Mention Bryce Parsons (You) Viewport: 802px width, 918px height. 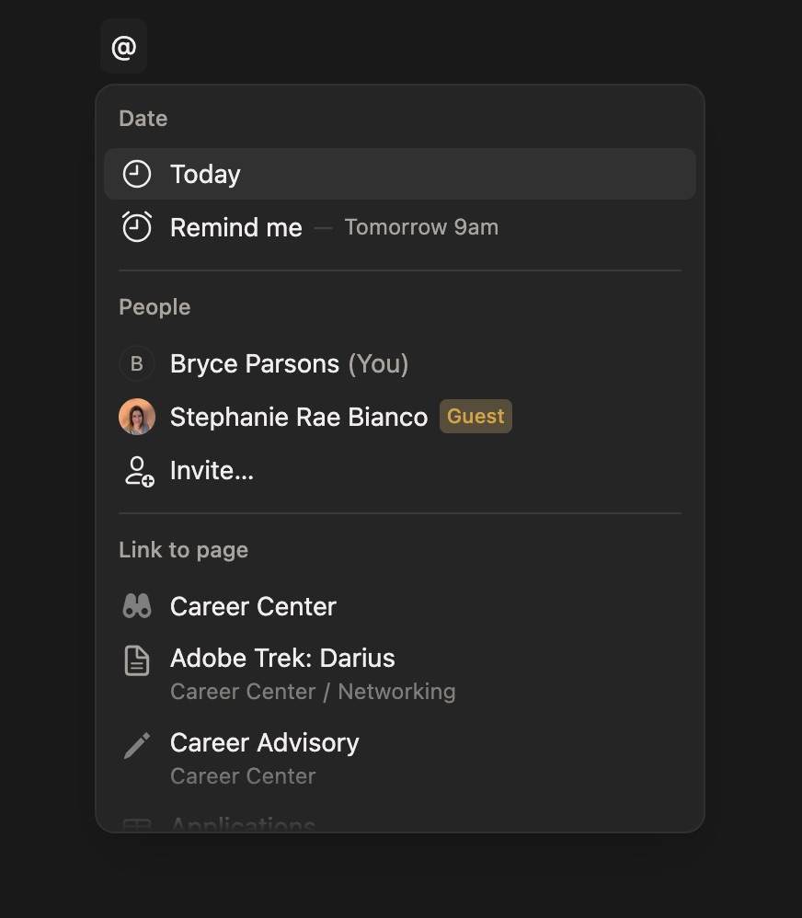click(289, 363)
